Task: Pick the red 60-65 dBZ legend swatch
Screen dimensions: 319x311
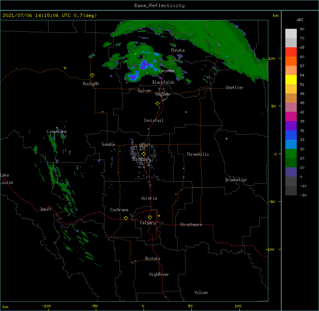Action: tap(291, 52)
